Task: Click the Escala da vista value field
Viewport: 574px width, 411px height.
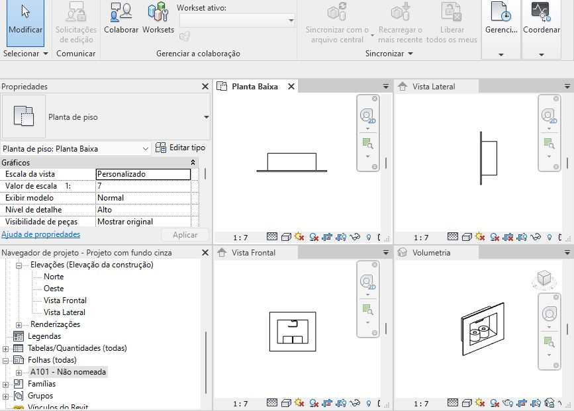Action: (143, 174)
